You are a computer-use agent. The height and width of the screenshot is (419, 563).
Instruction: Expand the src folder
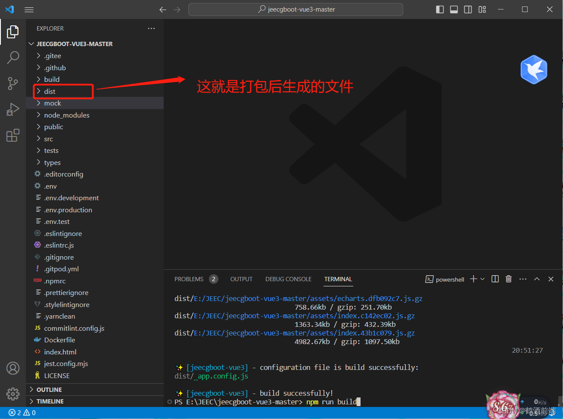pyautogui.click(x=95, y=139)
